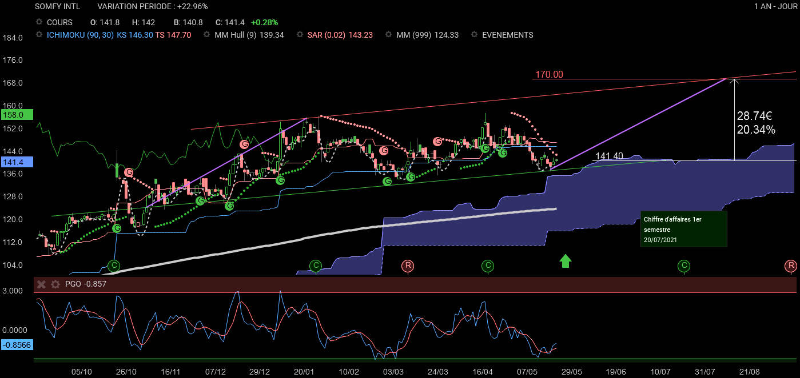The width and height of the screenshot is (800, 378).
Task: Select the leftmost green C event marker
Action: [x=114, y=266]
